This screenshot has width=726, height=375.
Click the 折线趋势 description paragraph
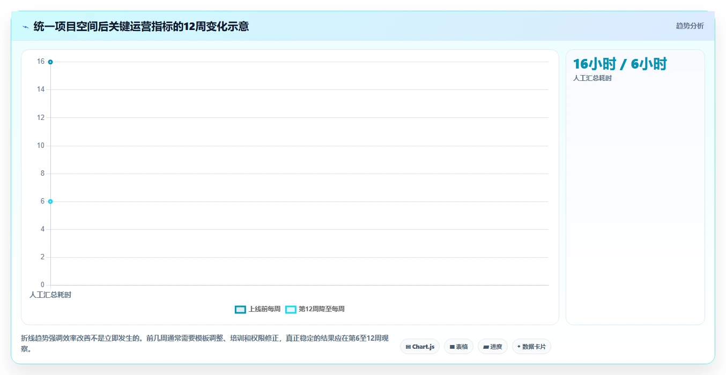pos(205,343)
